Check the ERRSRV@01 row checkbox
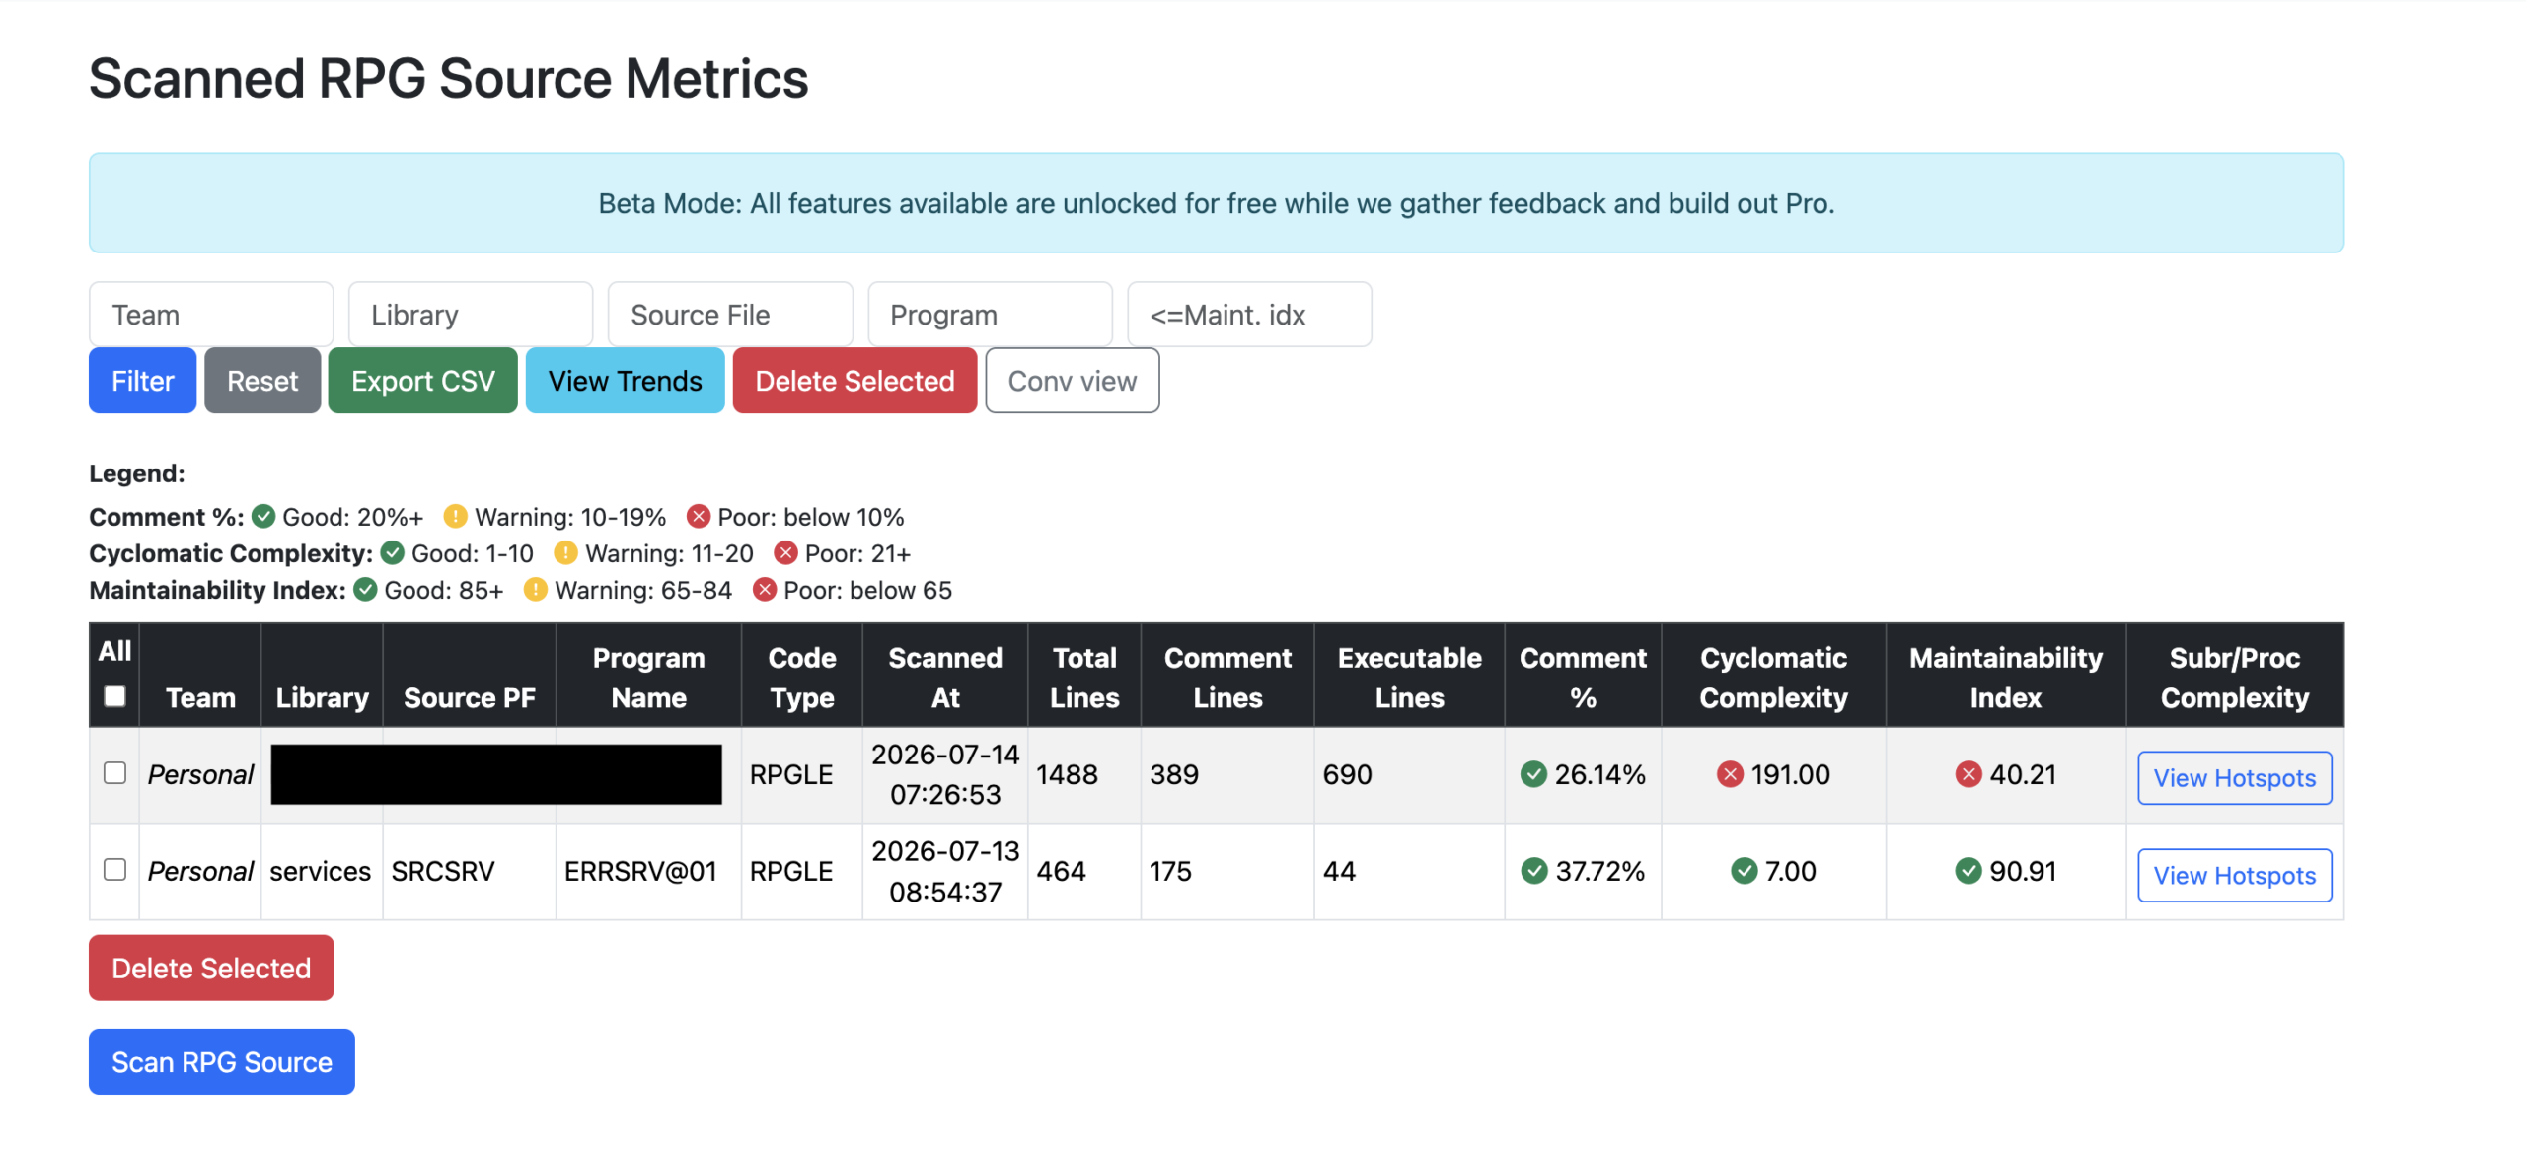 (114, 869)
